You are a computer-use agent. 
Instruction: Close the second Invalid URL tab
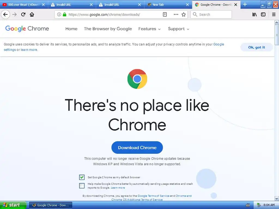(139, 5)
